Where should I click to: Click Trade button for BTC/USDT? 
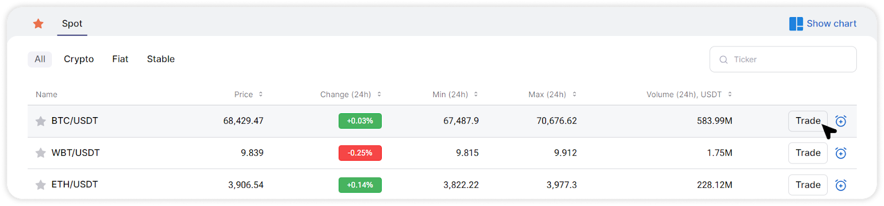point(808,121)
